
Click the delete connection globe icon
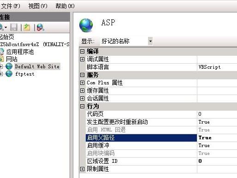[x=40, y=28]
